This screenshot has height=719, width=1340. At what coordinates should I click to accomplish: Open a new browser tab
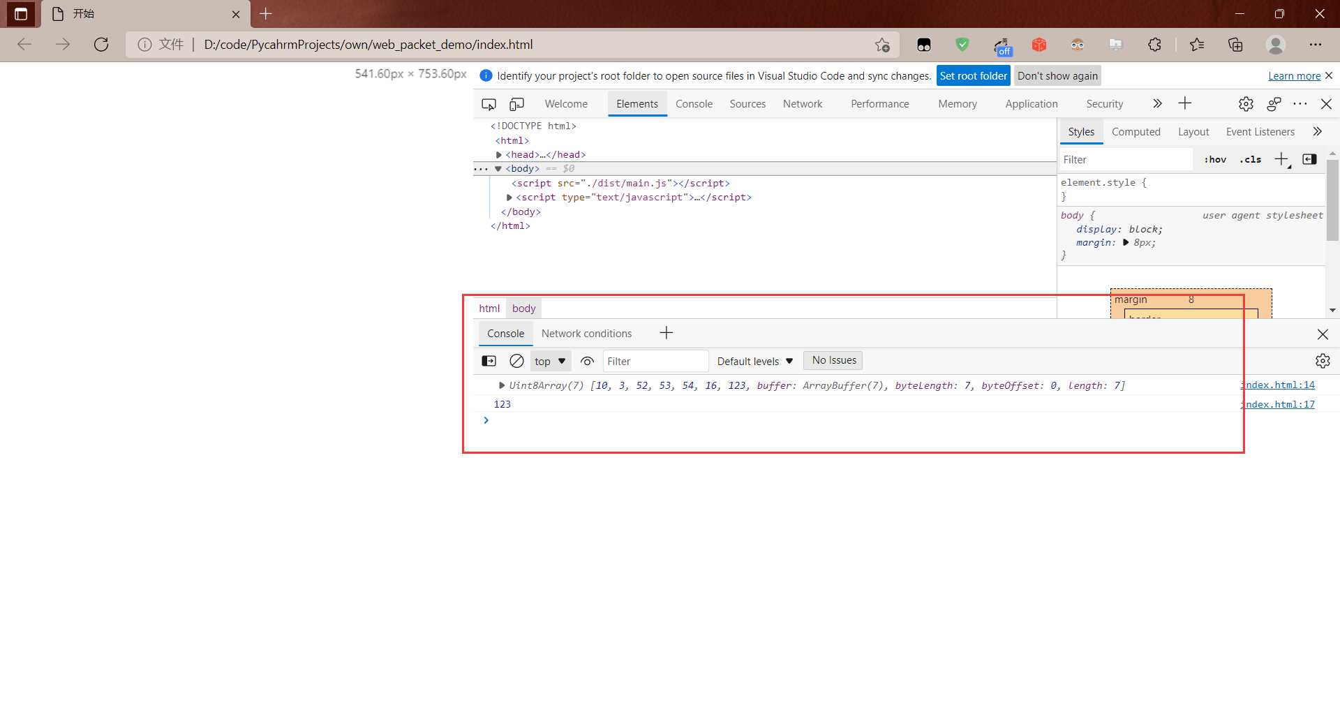266,13
